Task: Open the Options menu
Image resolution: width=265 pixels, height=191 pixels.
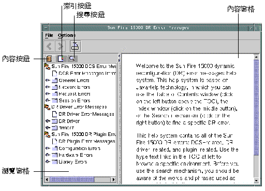Action: pos(67,35)
